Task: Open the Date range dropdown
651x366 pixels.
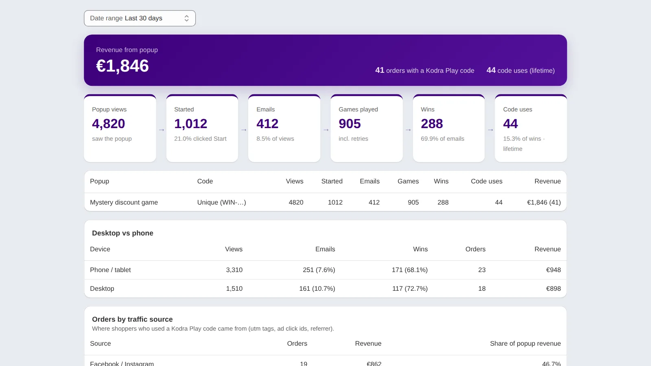Action: click(140, 18)
